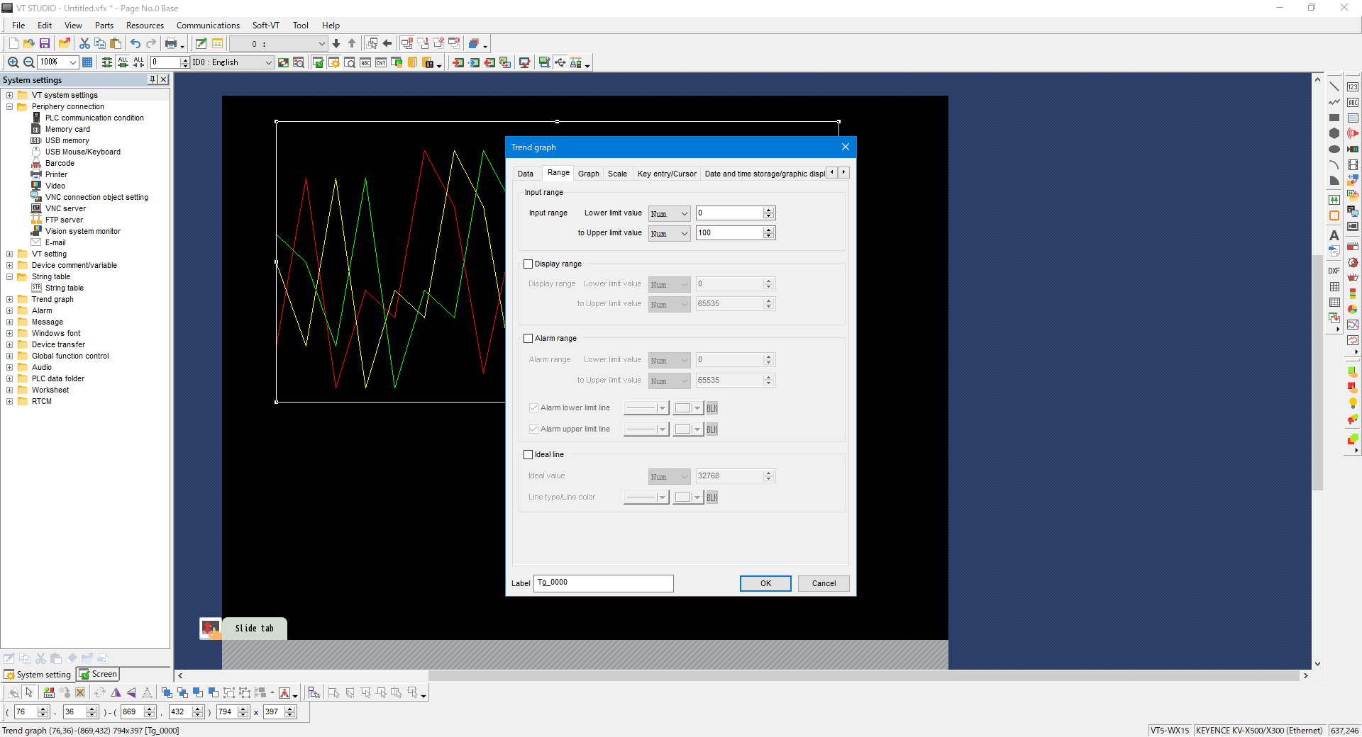1362x737 pixels.
Task: Click the Cancel button
Action: [823, 583]
